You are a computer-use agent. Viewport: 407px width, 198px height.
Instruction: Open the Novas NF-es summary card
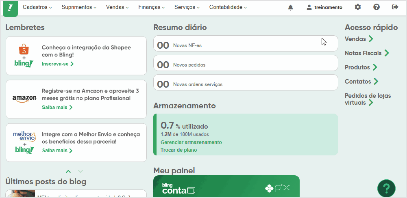point(246,43)
